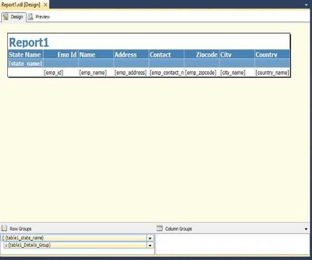312x260 pixels.
Task: Click the [country_name] detail cell
Action: click(x=272, y=73)
